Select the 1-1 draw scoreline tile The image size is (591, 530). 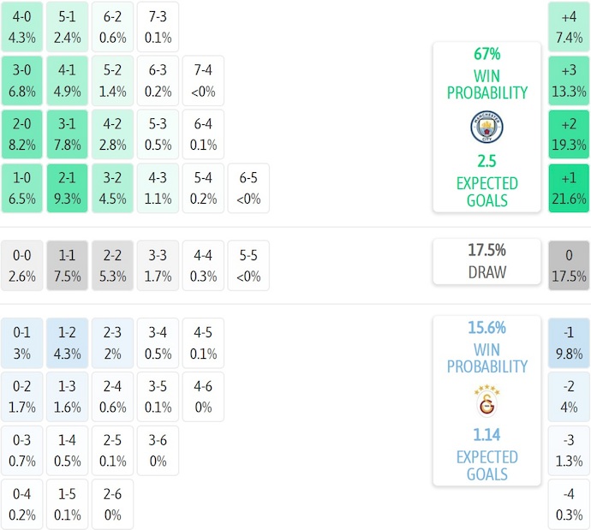point(67,265)
